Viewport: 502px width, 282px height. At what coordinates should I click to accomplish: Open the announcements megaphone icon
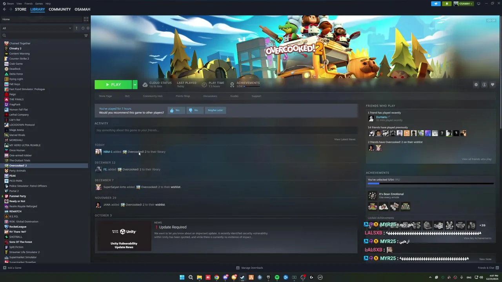coord(436,4)
